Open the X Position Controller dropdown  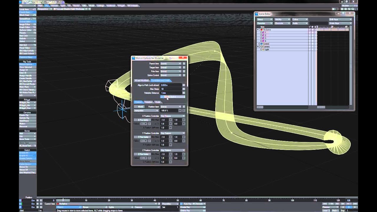point(173,116)
